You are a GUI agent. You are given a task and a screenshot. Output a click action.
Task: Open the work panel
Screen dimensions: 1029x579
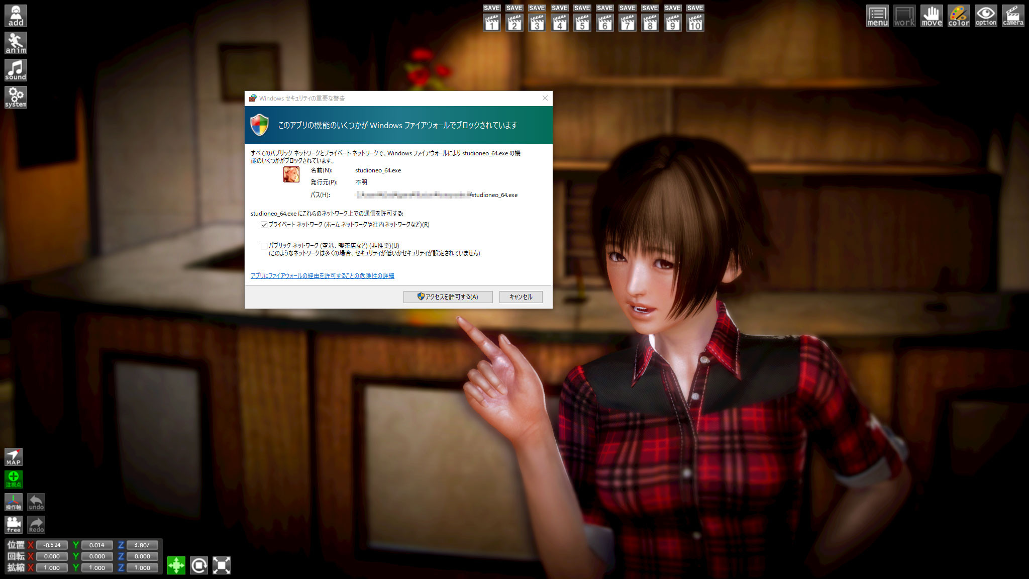904,16
